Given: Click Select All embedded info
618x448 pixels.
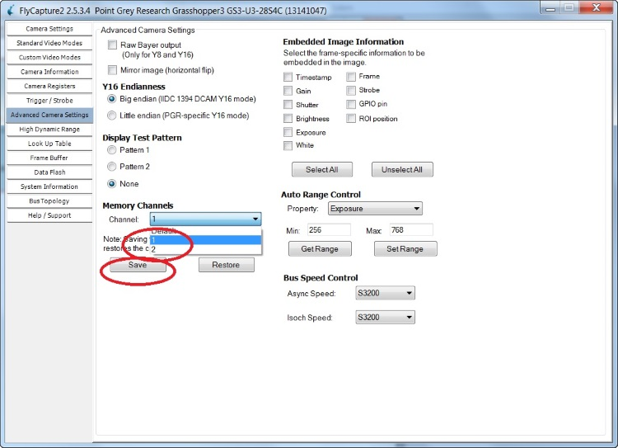Looking at the screenshot, I should click(322, 170).
